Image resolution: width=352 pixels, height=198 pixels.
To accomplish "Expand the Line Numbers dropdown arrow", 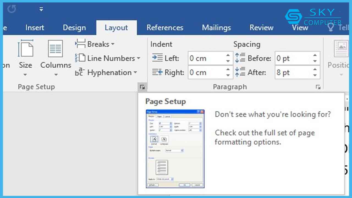I will pos(138,58).
